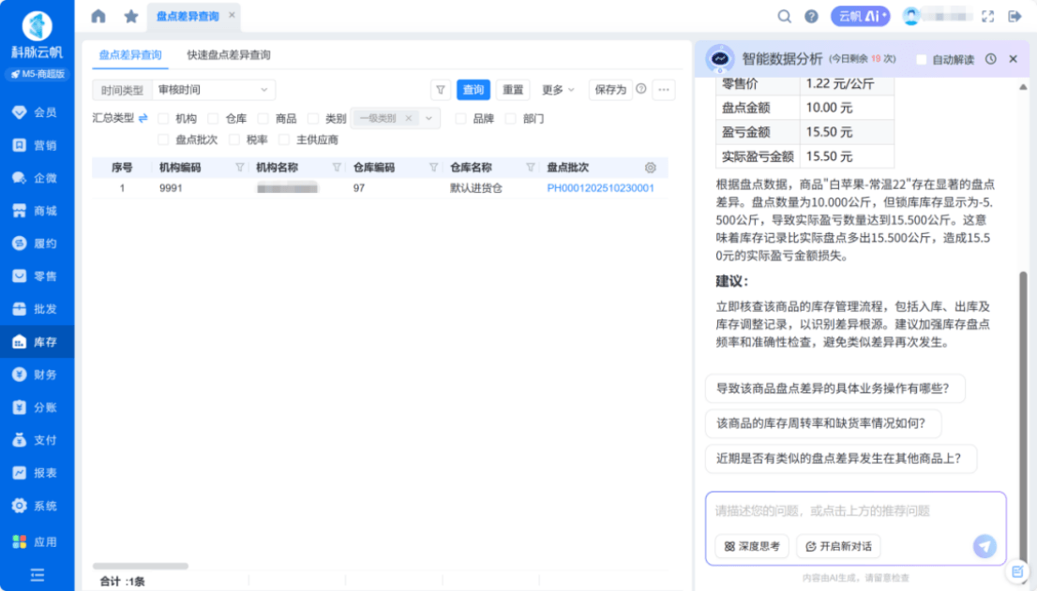Open 库存 module in sidebar
This screenshot has width=1037, height=591.
click(38, 342)
